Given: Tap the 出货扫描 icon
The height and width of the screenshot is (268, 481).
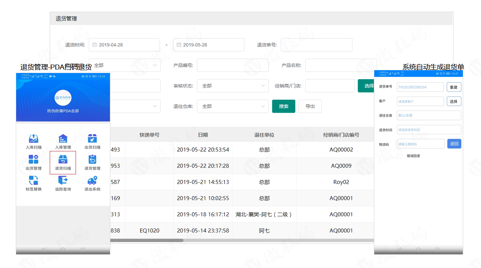Looking at the screenshot, I should coord(93,139).
